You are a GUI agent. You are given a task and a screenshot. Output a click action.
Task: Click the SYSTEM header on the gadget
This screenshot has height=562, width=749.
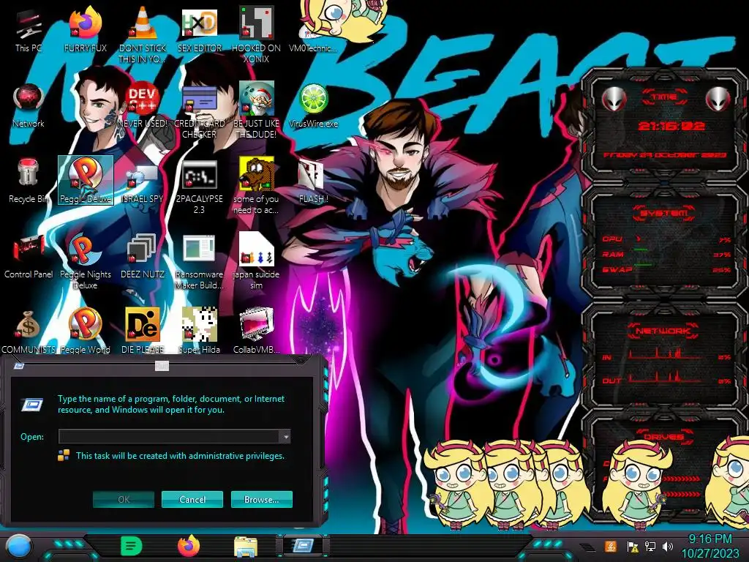(x=664, y=213)
